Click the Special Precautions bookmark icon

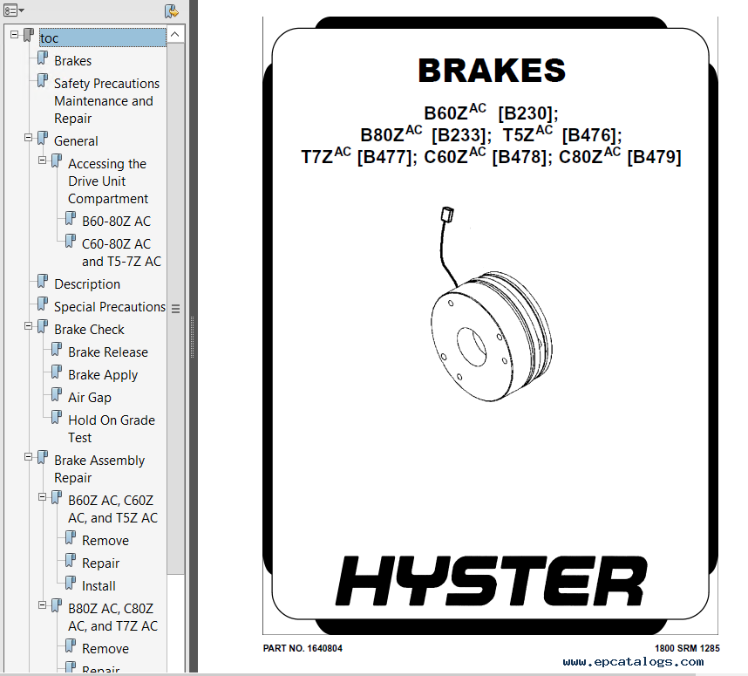(43, 304)
